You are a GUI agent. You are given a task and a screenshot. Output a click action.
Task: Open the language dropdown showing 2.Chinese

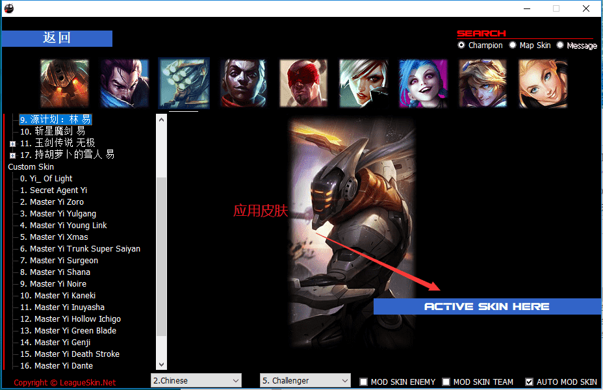[196, 380]
